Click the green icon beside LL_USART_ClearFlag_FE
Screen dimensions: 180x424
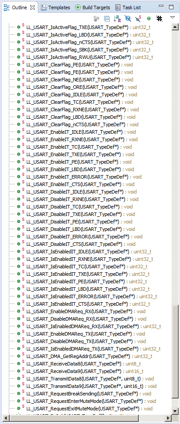pos(19,72)
